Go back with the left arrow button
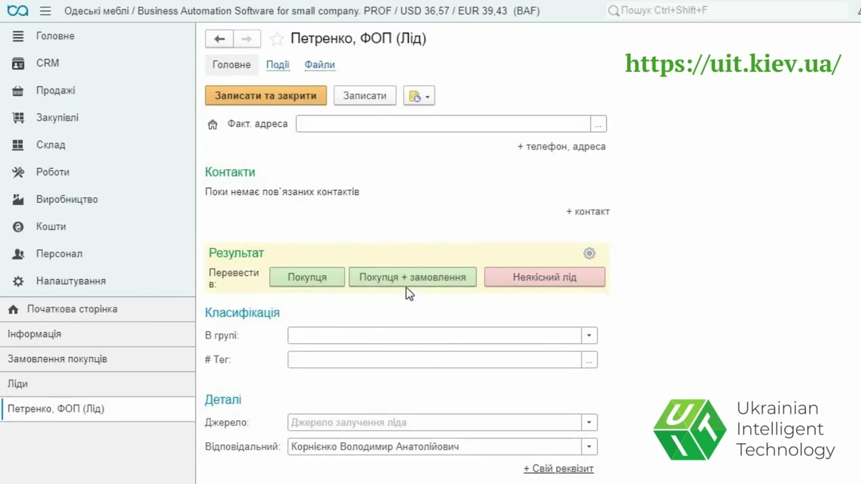This screenshot has width=861, height=484. [219, 39]
